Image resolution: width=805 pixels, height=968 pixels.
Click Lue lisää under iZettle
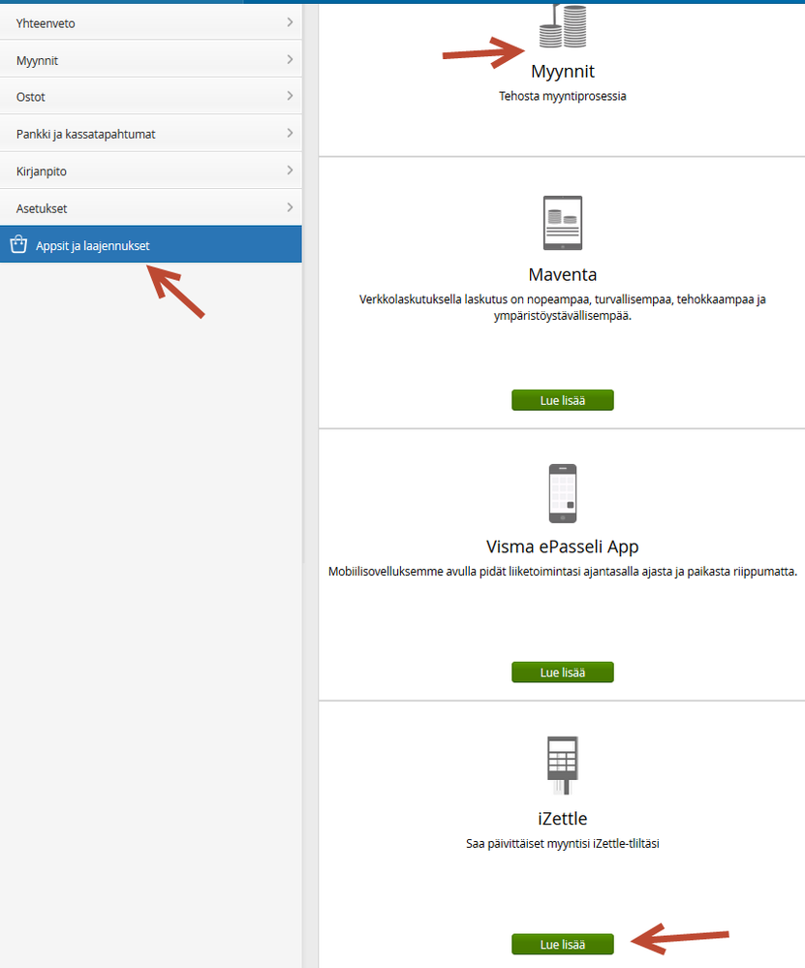(x=563, y=945)
